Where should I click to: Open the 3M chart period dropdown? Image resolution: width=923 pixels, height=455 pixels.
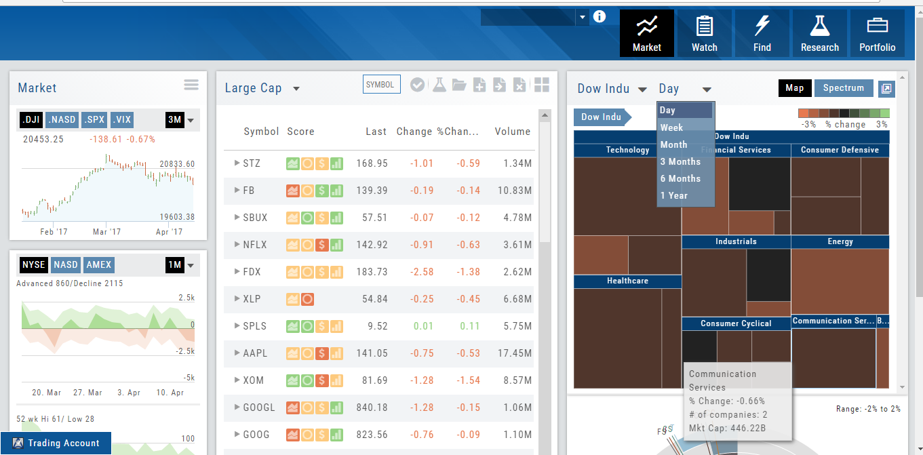[191, 121]
